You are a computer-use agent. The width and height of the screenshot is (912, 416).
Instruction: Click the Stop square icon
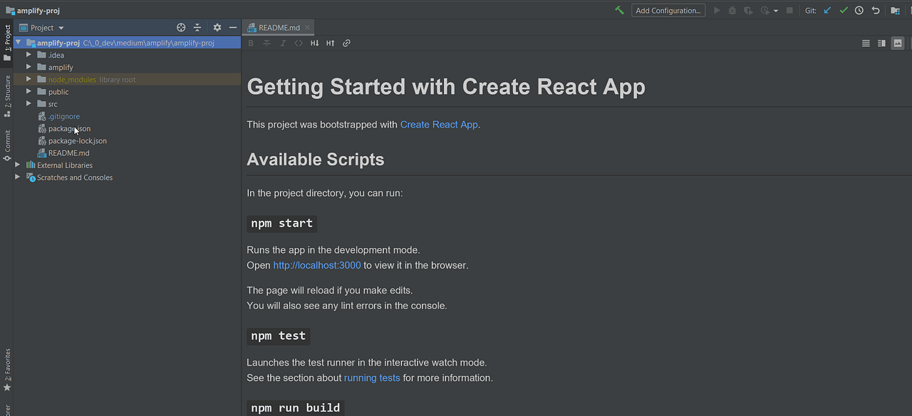[789, 11]
